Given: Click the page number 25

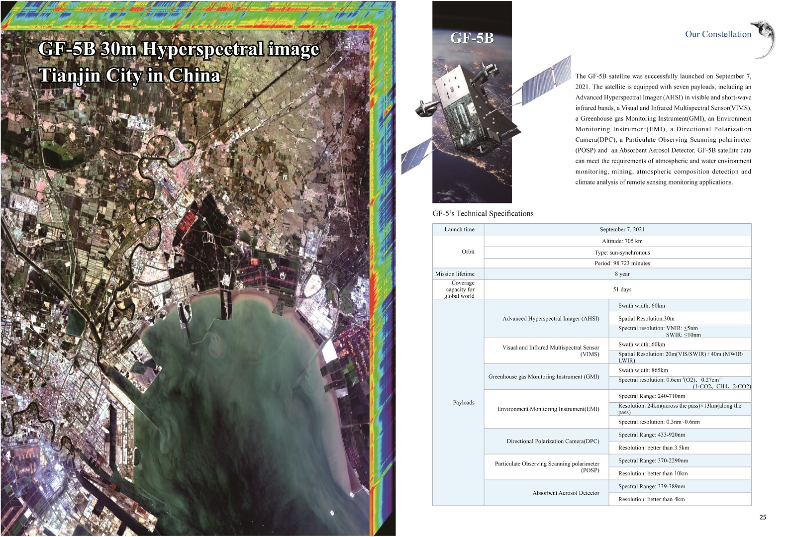Looking at the screenshot, I should click(763, 518).
